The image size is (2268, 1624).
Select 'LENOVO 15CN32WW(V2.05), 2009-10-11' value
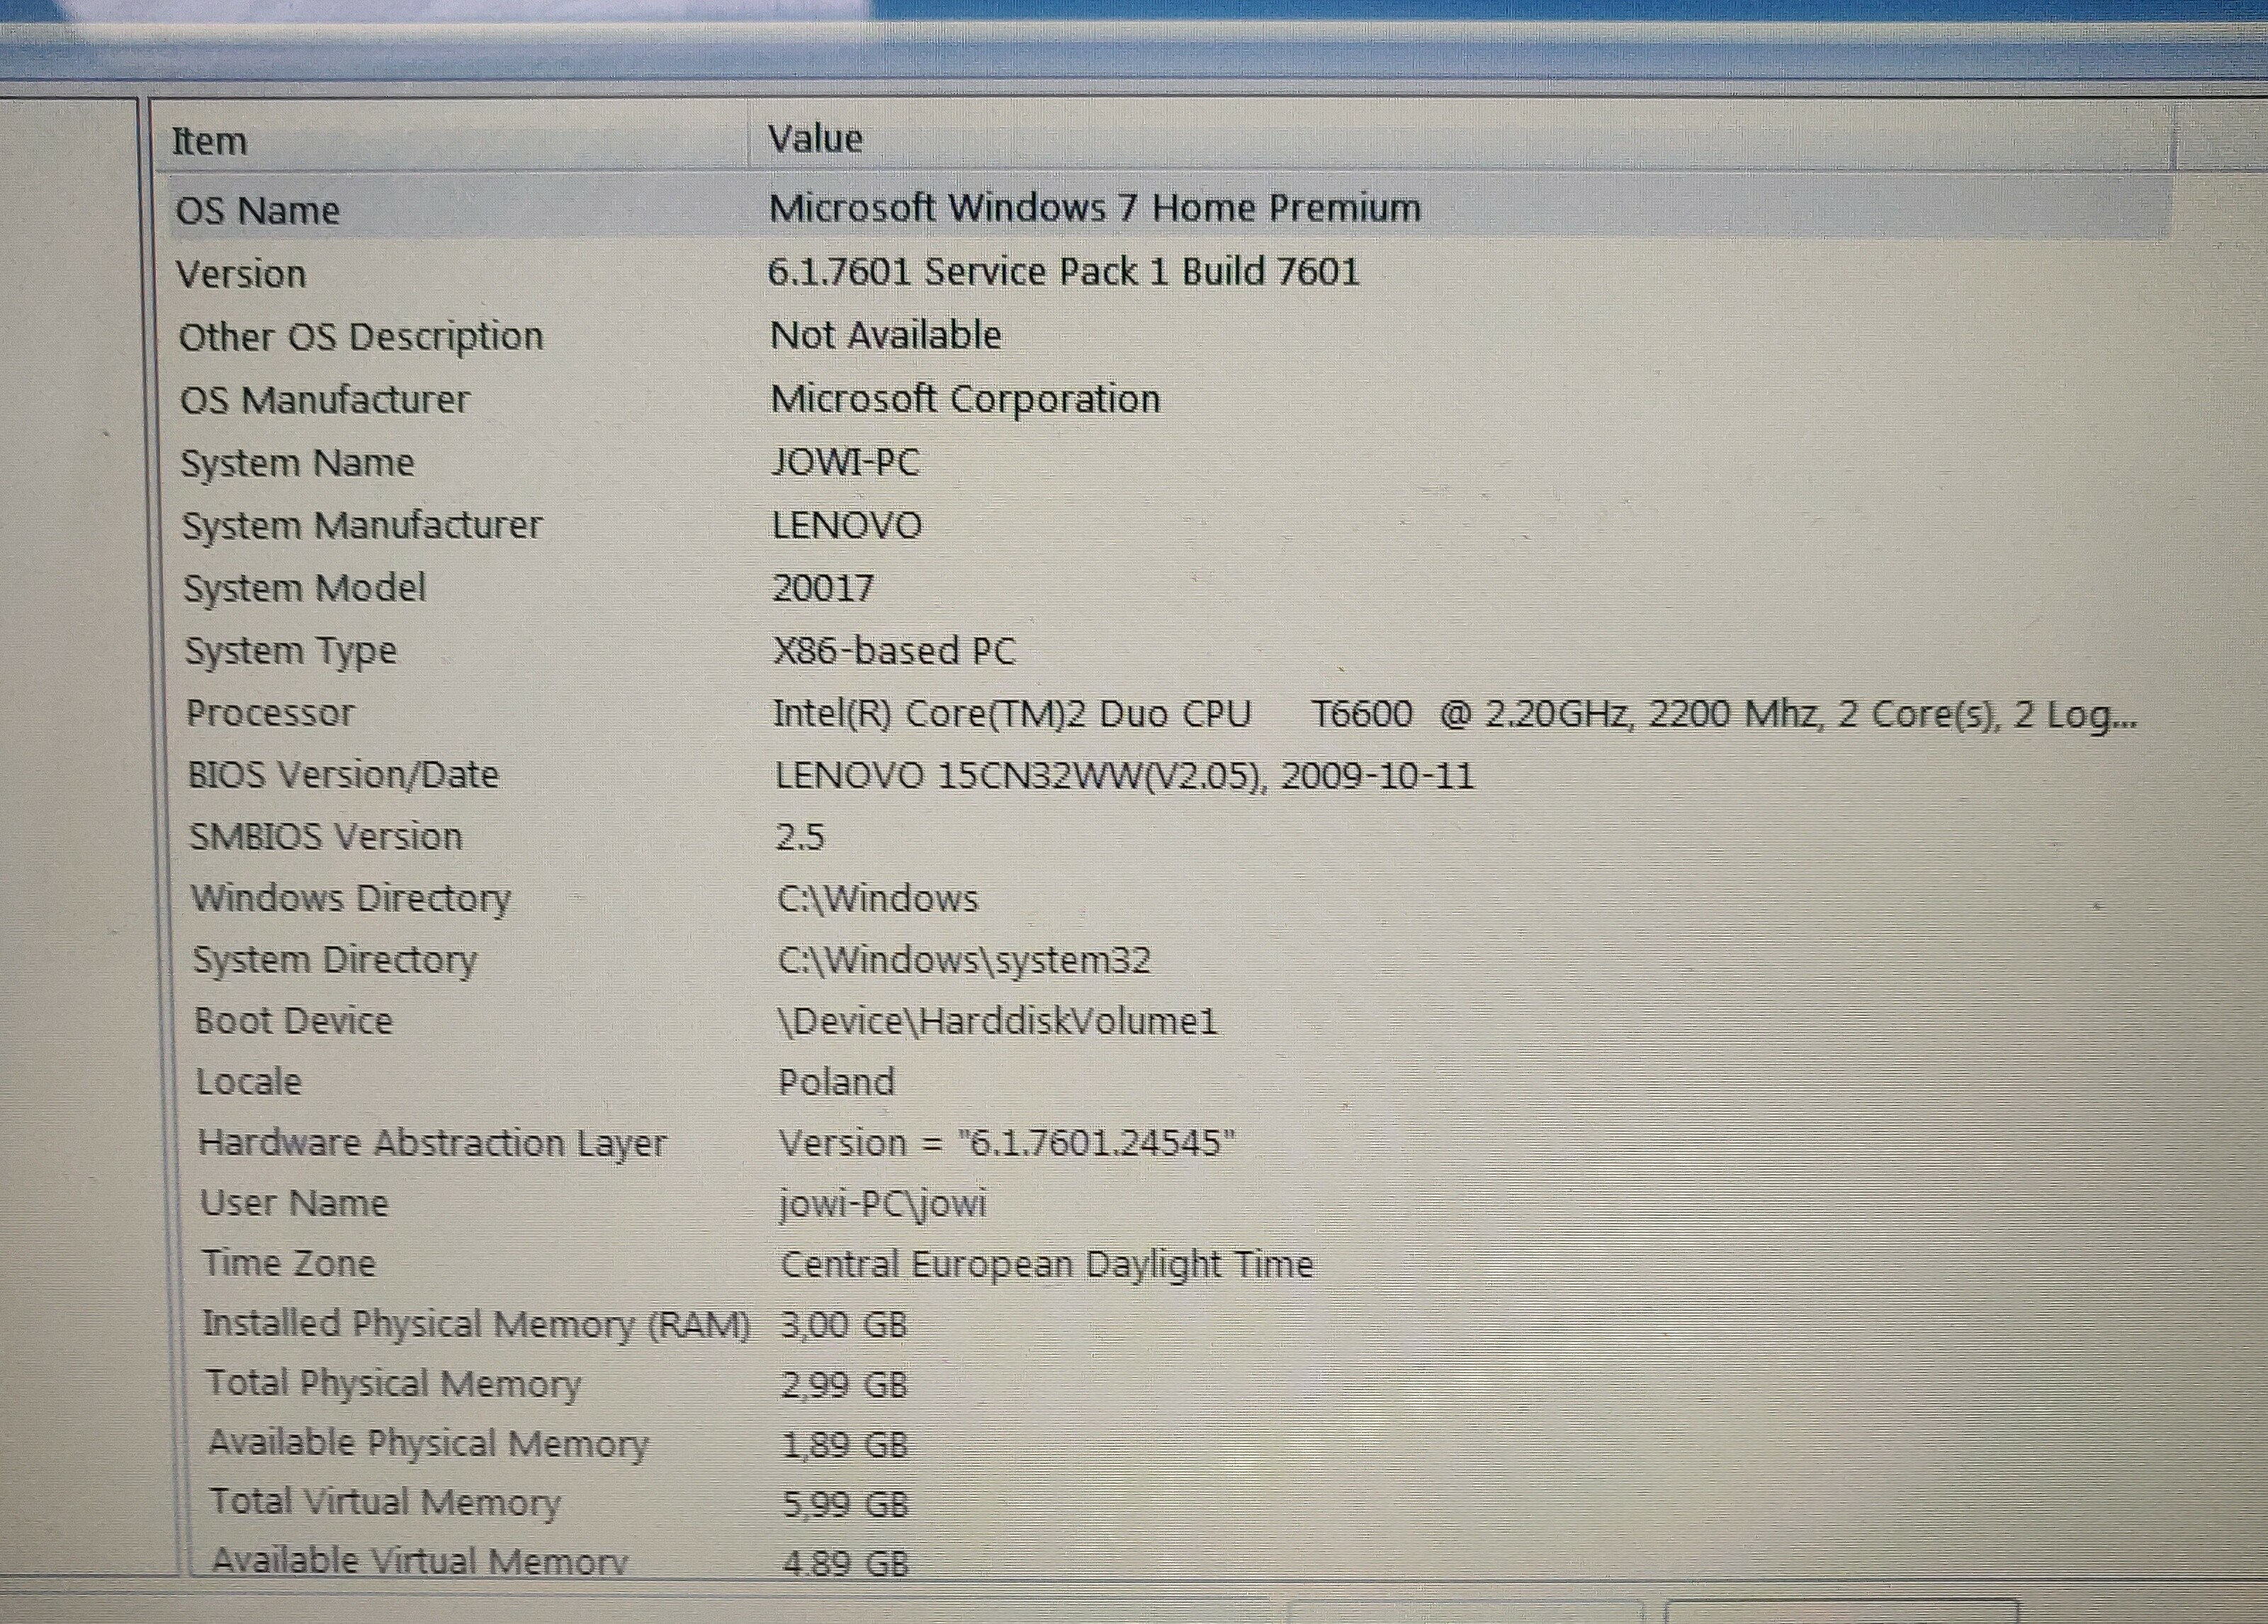click(x=1124, y=776)
